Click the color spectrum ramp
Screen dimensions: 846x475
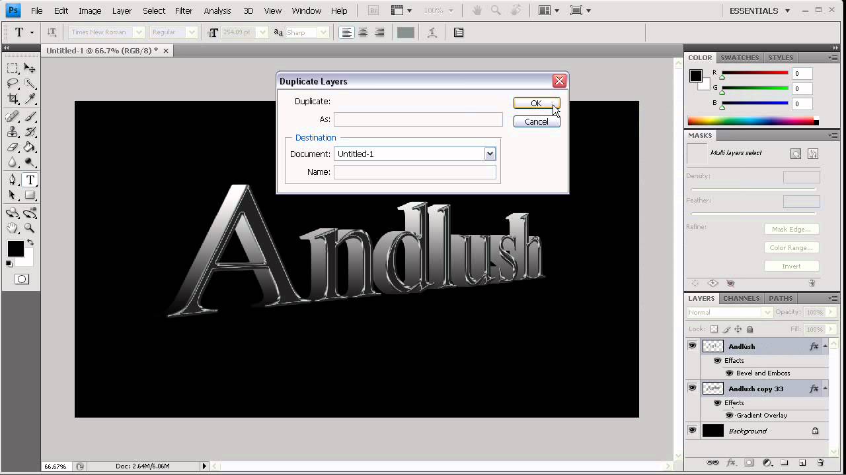pyautogui.click(x=753, y=121)
